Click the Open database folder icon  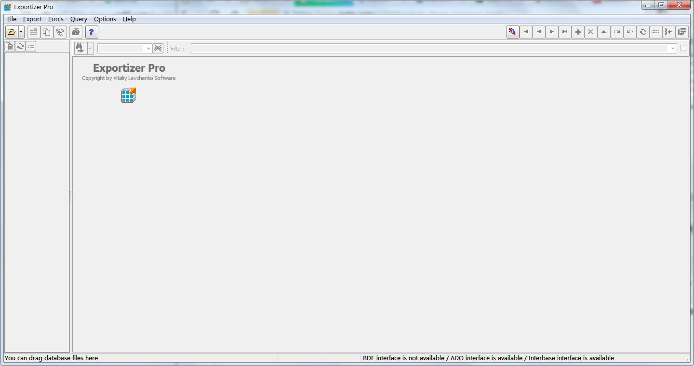pos(12,32)
